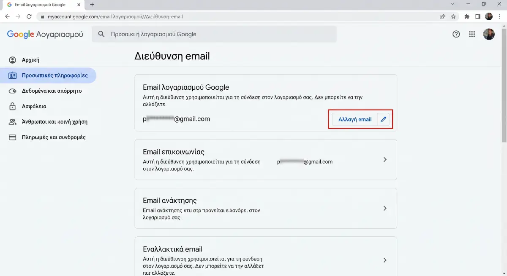This screenshot has width=507, height=276.
Task: Click the Email λογαριασμού Google browser tab
Action: pos(44,5)
